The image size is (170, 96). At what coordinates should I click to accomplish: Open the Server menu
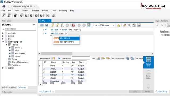[x=45, y=11]
